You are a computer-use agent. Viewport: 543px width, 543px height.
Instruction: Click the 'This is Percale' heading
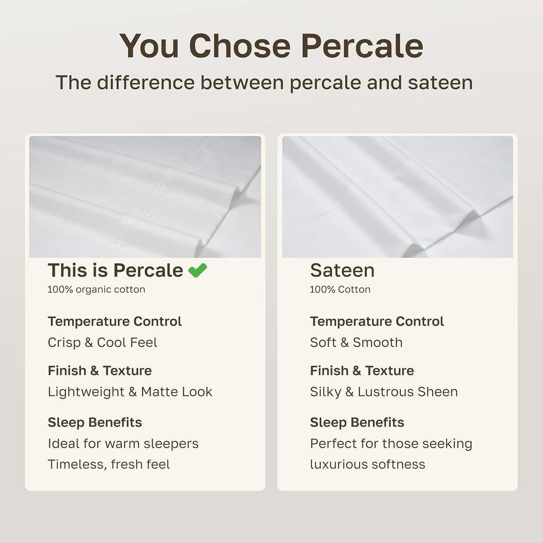(x=115, y=270)
